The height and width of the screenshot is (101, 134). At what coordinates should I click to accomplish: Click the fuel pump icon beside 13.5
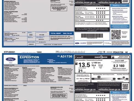[76, 63]
